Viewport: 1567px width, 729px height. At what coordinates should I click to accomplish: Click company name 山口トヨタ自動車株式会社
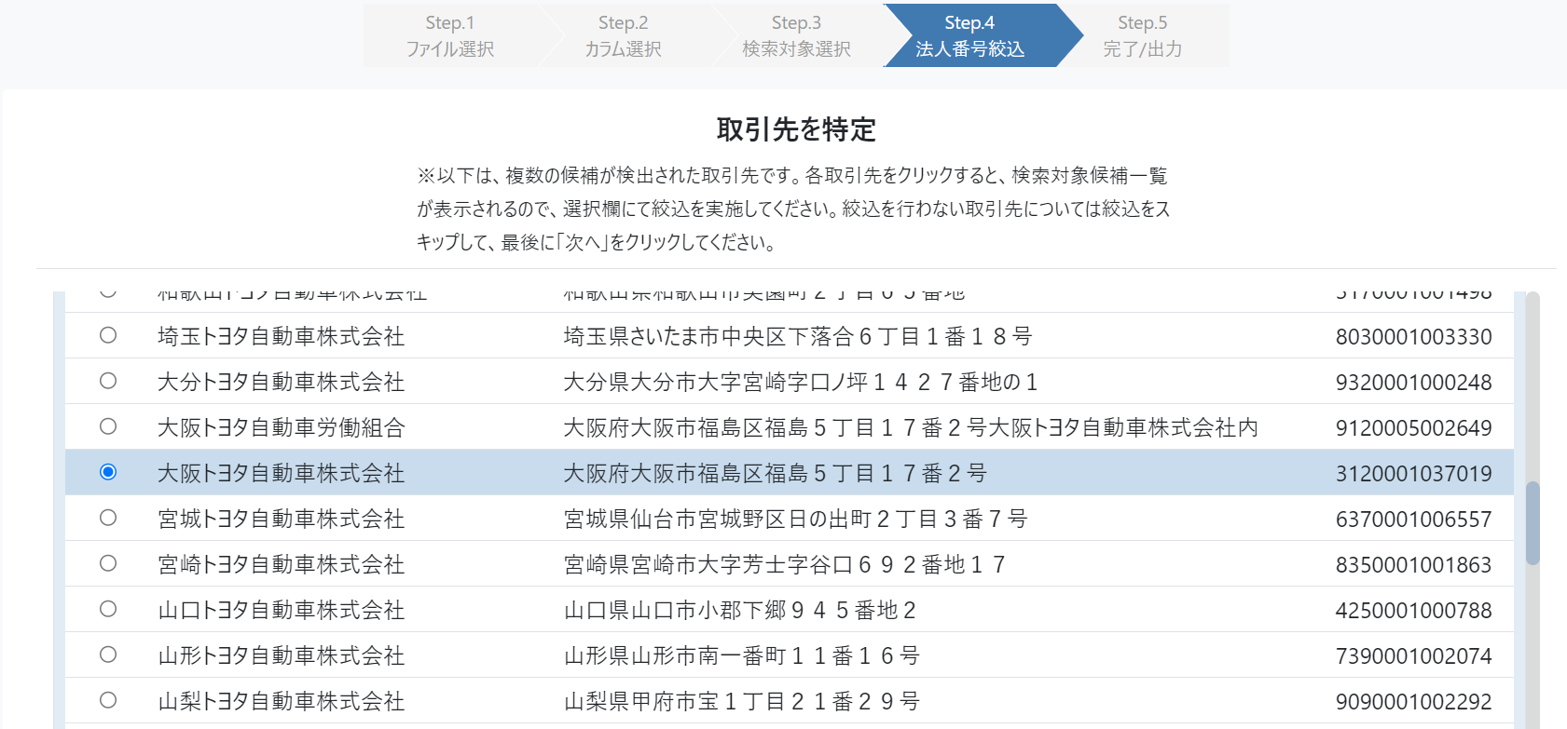coord(282,610)
